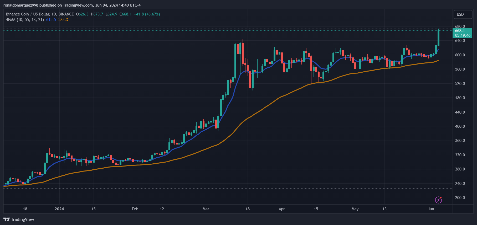Click the 4EMA (10, 55, 13, 21) indicator legend
Image resolution: width=477 pixels, height=225 pixels.
[x=25, y=20]
